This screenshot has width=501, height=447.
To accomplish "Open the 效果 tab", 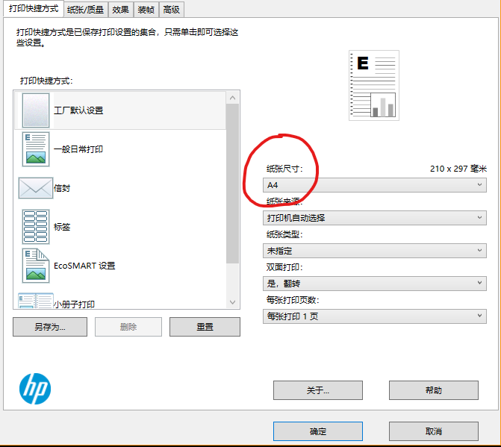I will [x=120, y=10].
